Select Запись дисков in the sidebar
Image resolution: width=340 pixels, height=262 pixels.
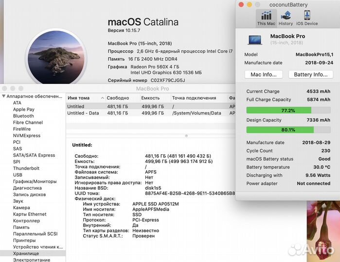coord(29,195)
